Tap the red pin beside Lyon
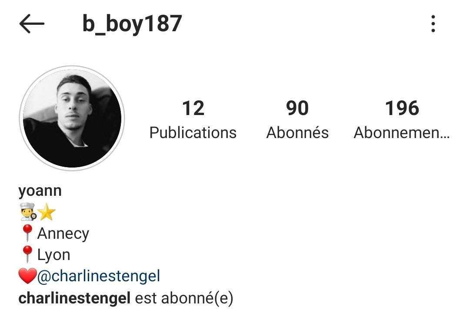The image size is (463, 326). coord(27,254)
